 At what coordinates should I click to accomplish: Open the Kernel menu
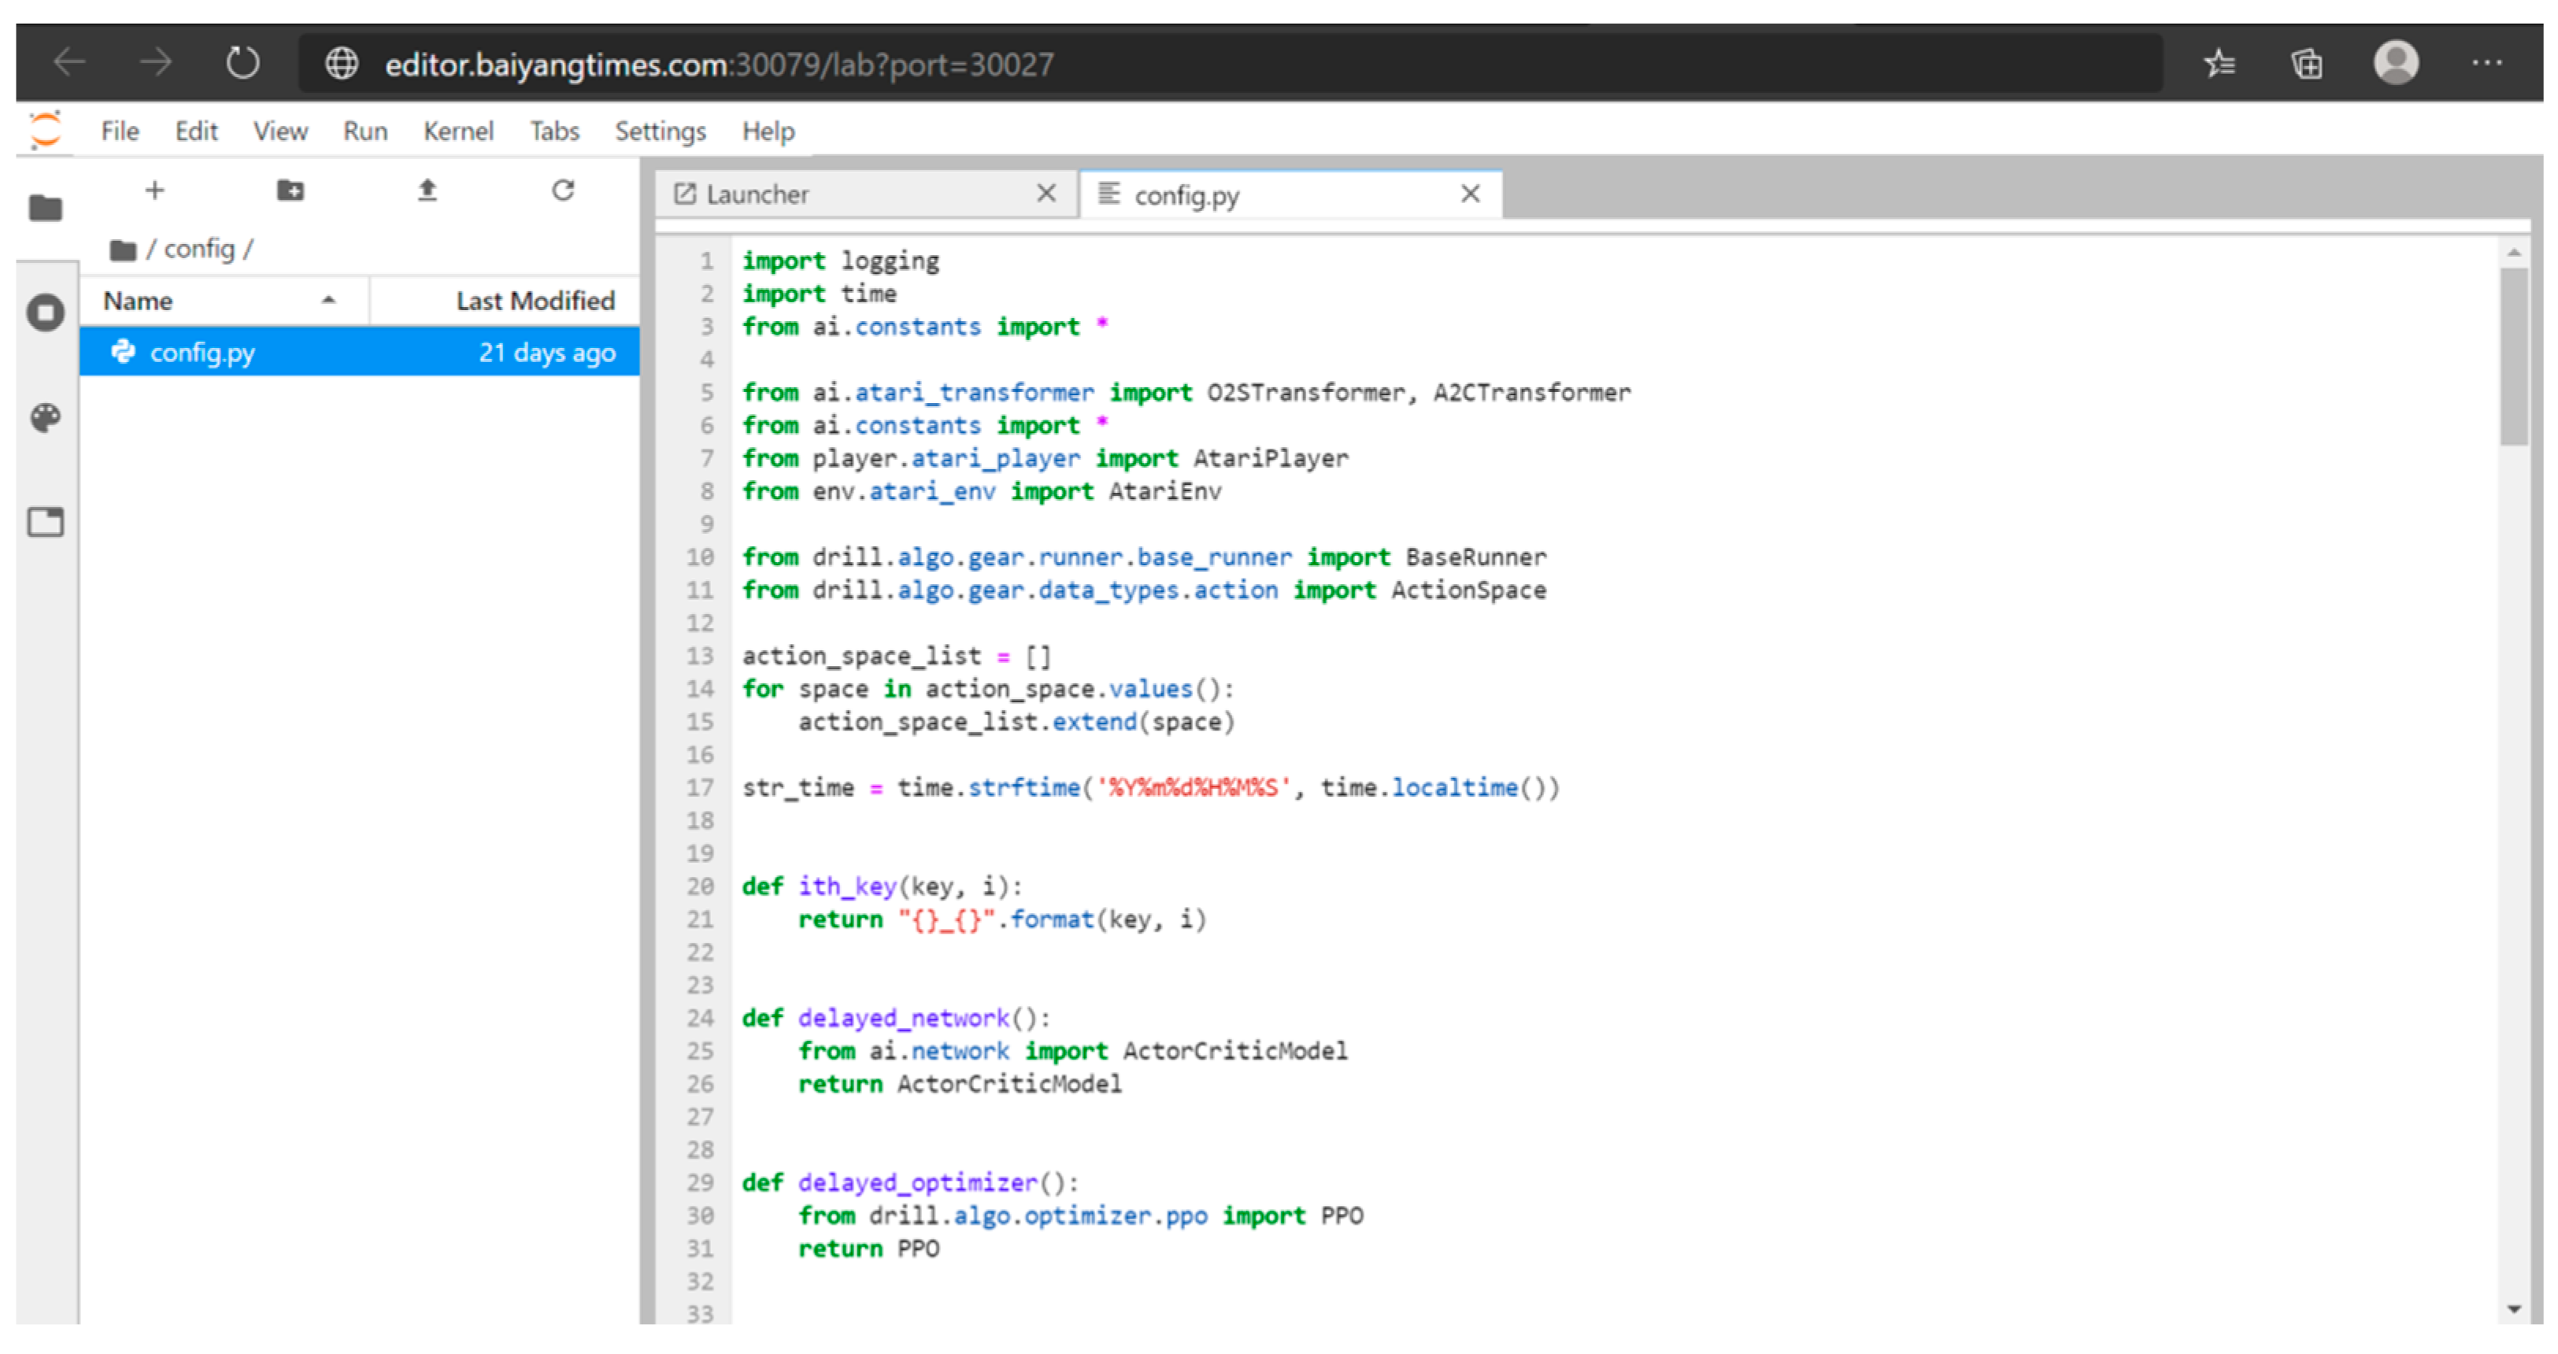(457, 132)
